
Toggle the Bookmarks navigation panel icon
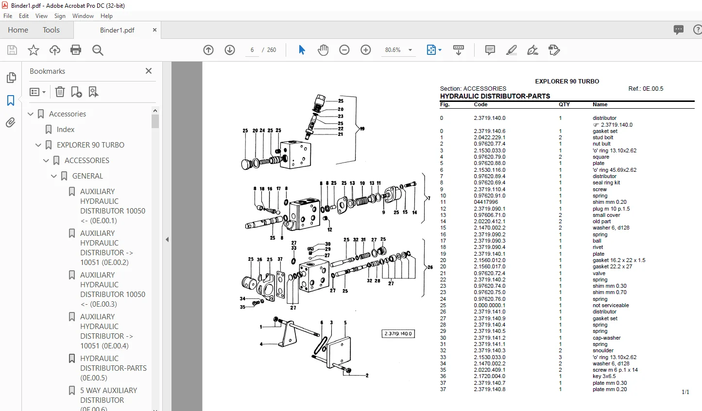pos(11,100)
